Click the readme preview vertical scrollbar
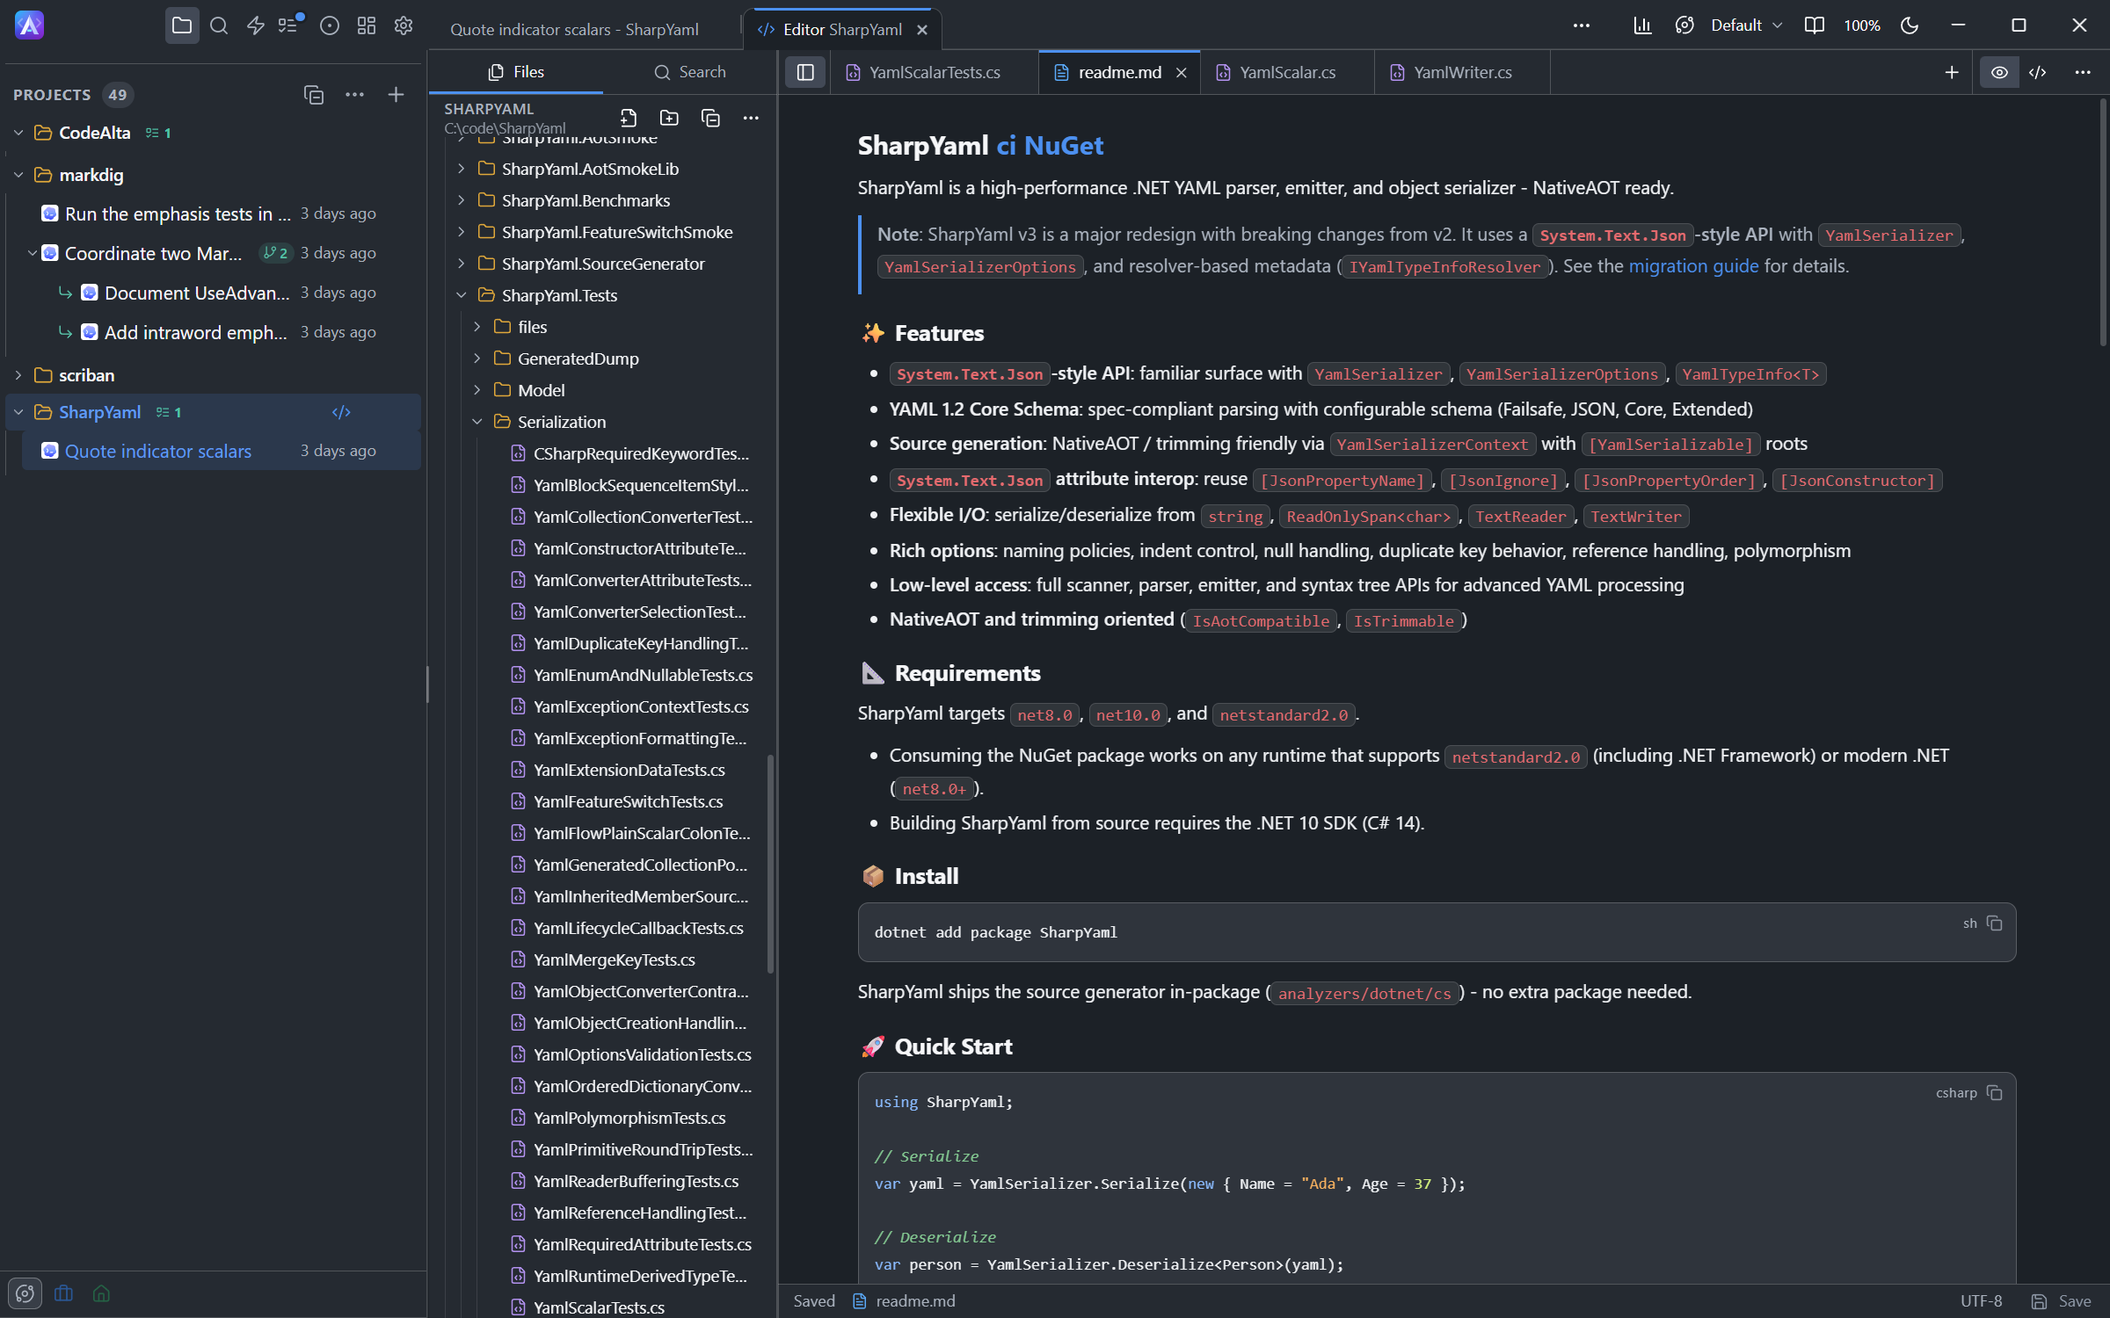This screenshot has width=2110, height=1318. tap(2103, 222)
